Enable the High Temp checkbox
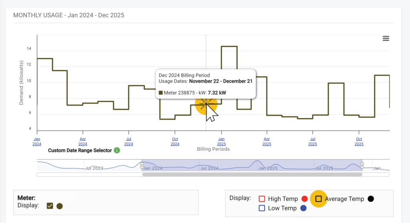The width and height of the screenshot is (410, 224). click(x=262, y=199)
